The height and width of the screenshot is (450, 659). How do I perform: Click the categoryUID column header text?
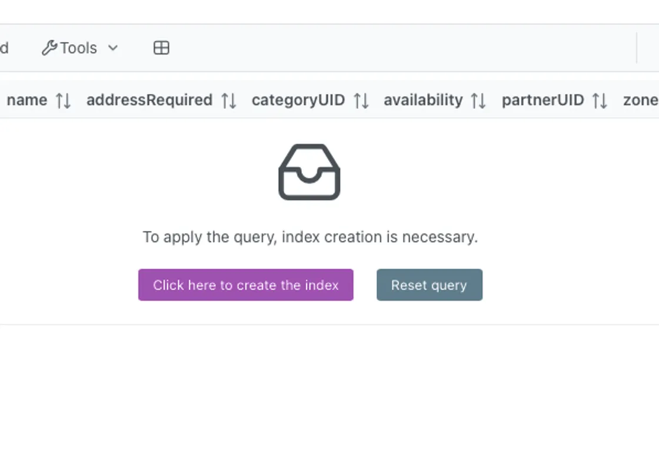tap(298, 100)
